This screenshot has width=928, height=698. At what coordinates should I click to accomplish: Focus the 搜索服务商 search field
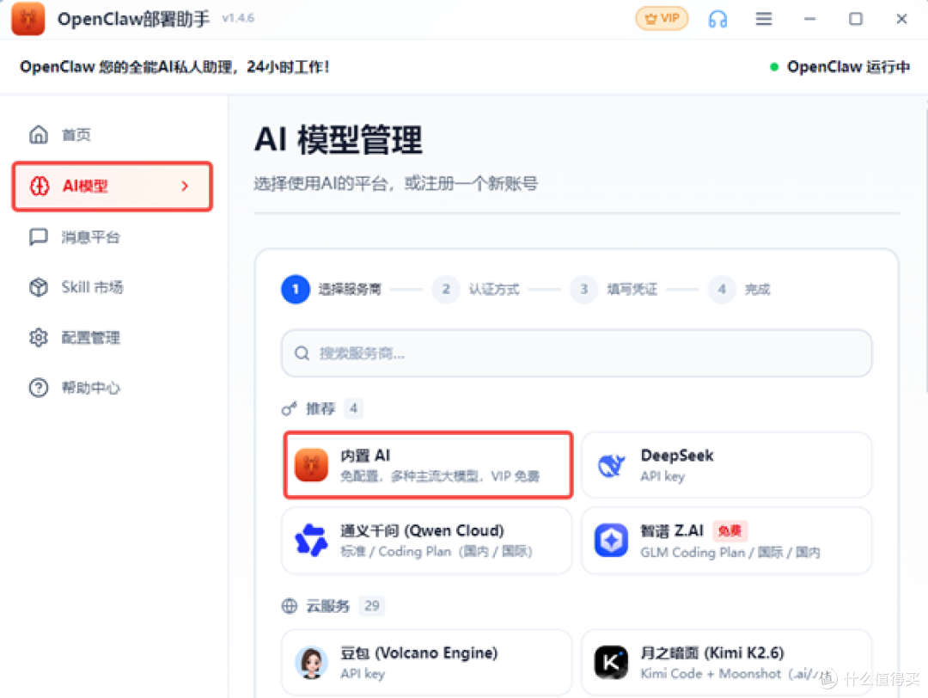point(577,353)
